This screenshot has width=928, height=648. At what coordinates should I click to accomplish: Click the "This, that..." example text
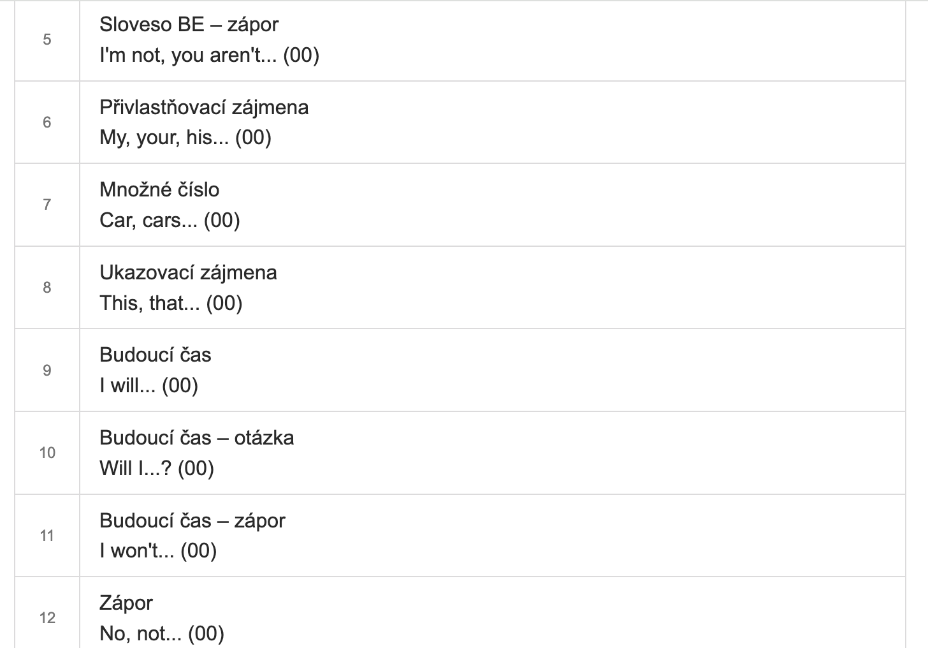(x=171, y=303)
